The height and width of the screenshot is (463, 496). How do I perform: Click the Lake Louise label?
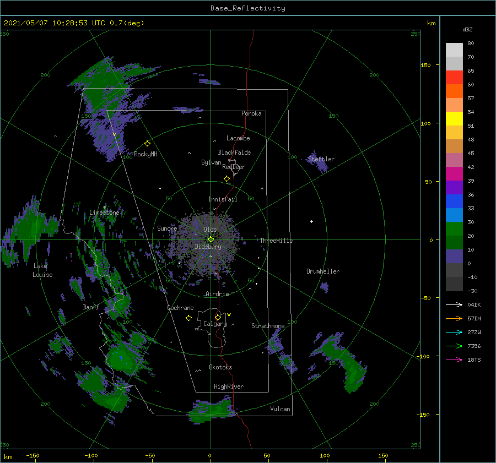coord(42,270)
